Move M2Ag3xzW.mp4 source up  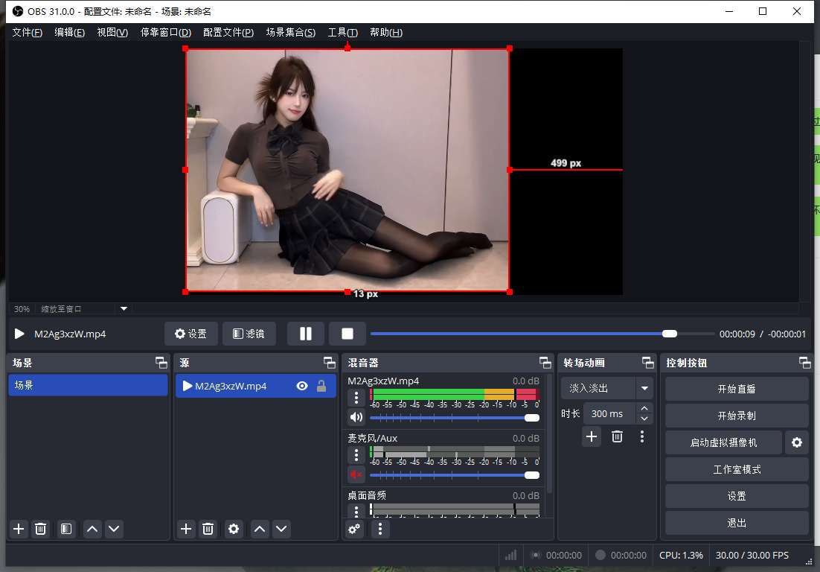click(x=258, y=529)
